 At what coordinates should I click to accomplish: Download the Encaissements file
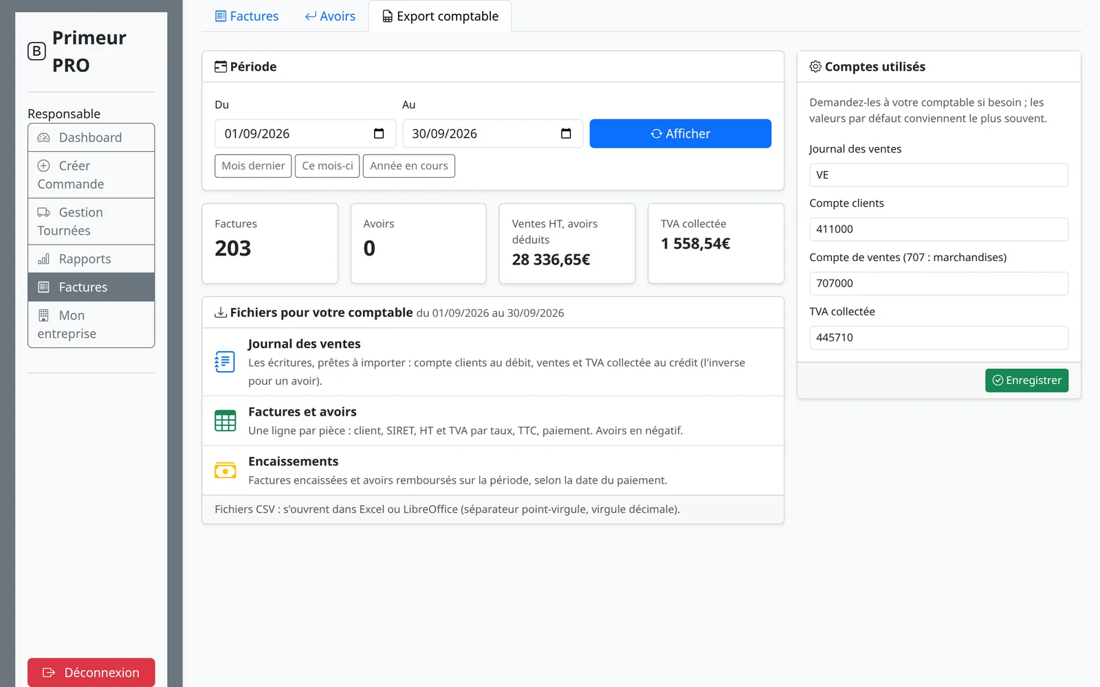point(493,471)
